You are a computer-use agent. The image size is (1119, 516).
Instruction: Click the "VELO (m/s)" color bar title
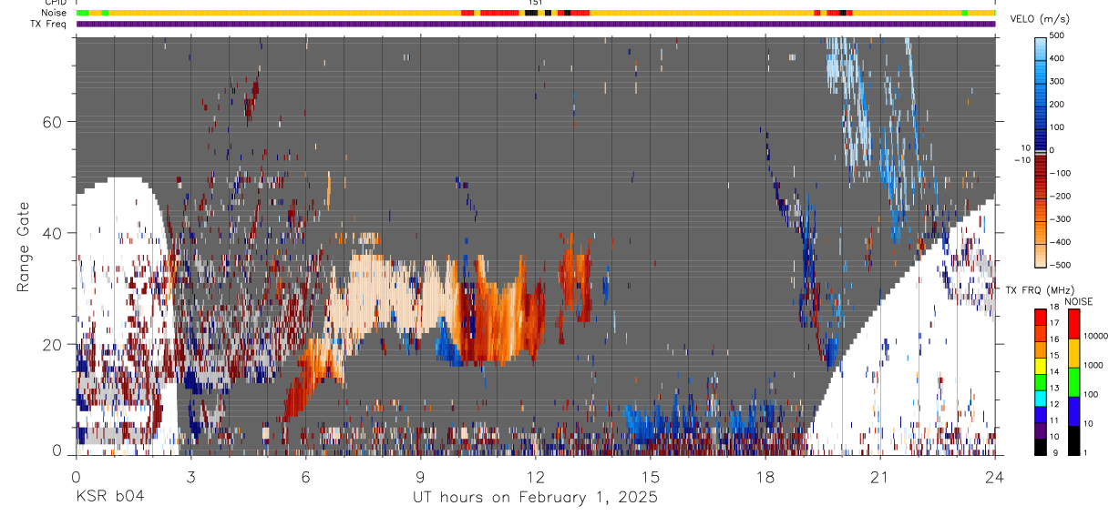[1041, 18]
